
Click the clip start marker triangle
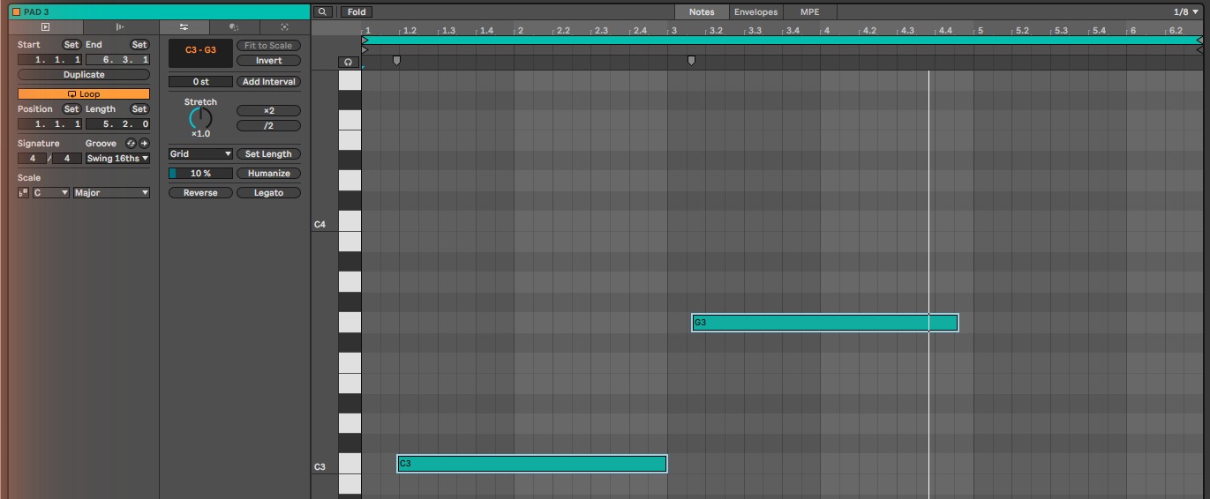click(365, 50)
